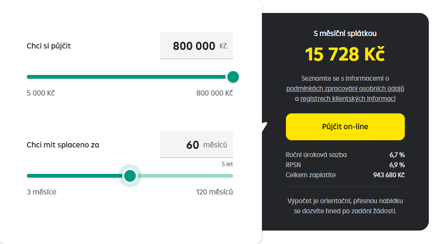Viewport: 437px width, 244px height.
Task: Click the 120 měsíců maximum label
Action: pyautogui.click(x=214, y=192)
